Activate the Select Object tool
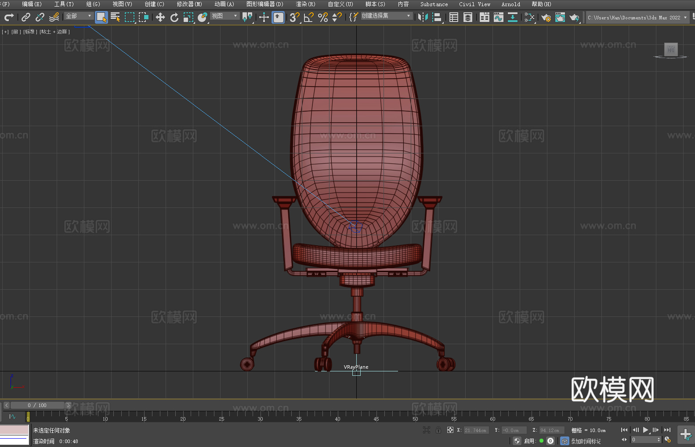Viewport: 695px width, 447px height. click(101, 17)
